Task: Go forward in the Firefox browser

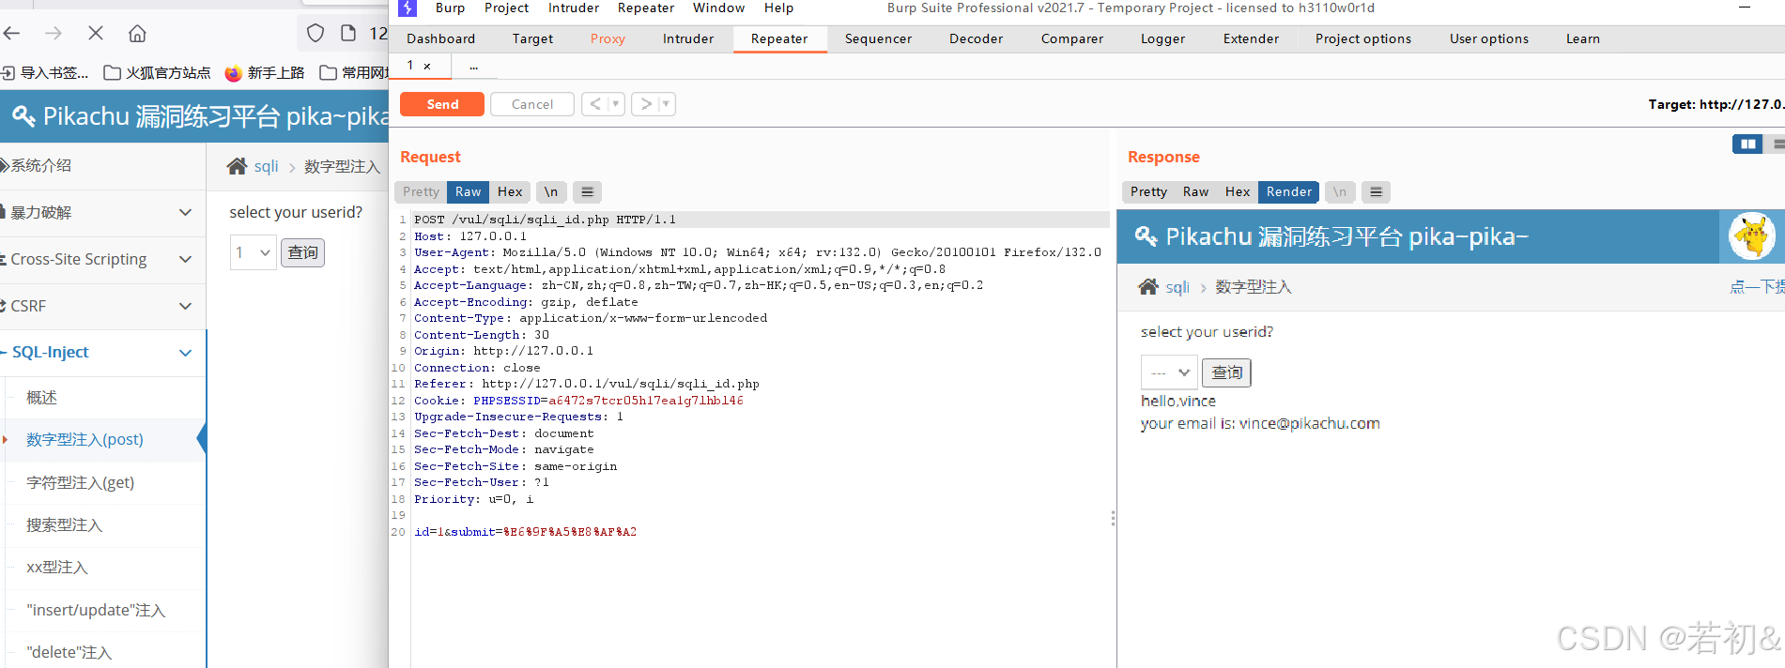Action: (x=54, y=33)
